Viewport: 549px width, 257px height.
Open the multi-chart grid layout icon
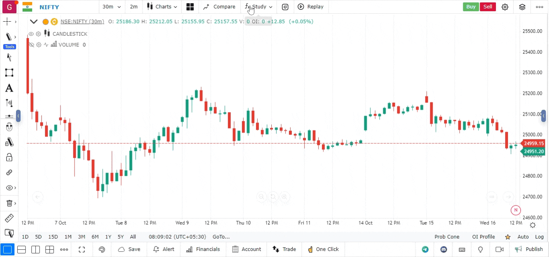coord(190,7)
